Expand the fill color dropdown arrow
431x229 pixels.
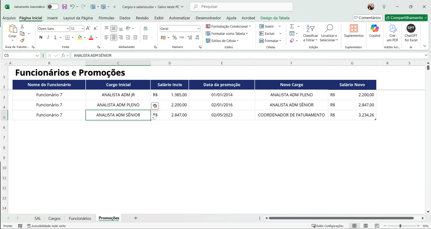click(84, 38)
